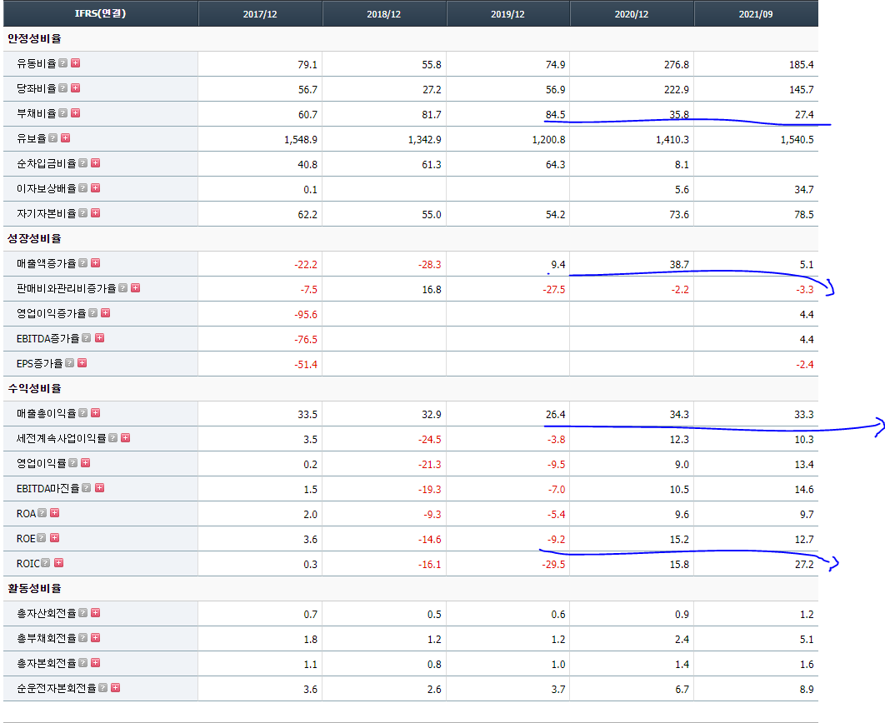Image resolution: width=885 pixels, height=723 pixels.
Task: Open help icon next to 이자보상배율
Action: coord(83,187)
